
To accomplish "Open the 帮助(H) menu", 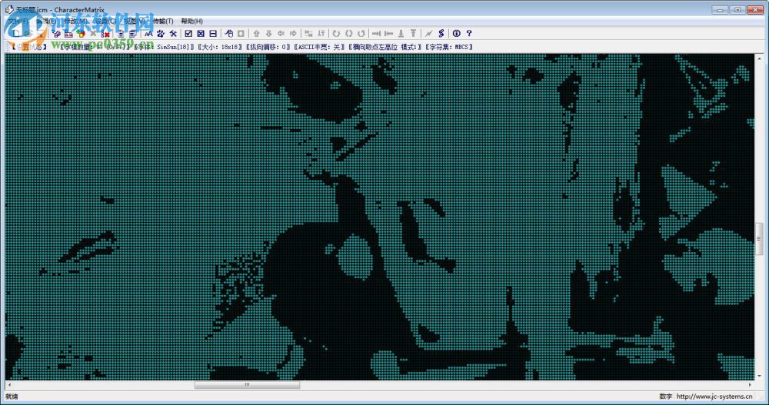I will pyautogui.click(x=191, y=21).
